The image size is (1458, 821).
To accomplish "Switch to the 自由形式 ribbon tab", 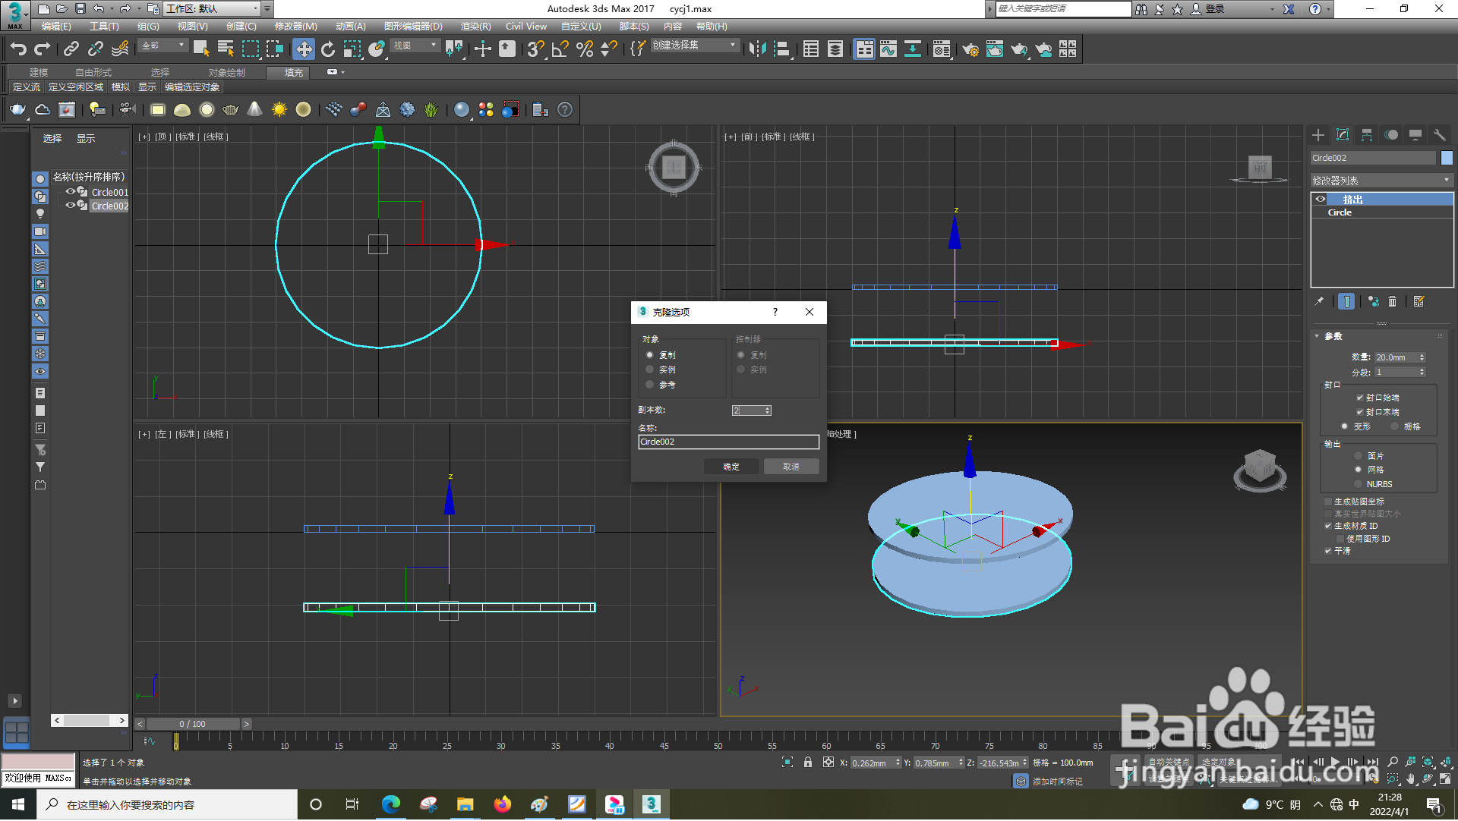I will pos(93,72).
